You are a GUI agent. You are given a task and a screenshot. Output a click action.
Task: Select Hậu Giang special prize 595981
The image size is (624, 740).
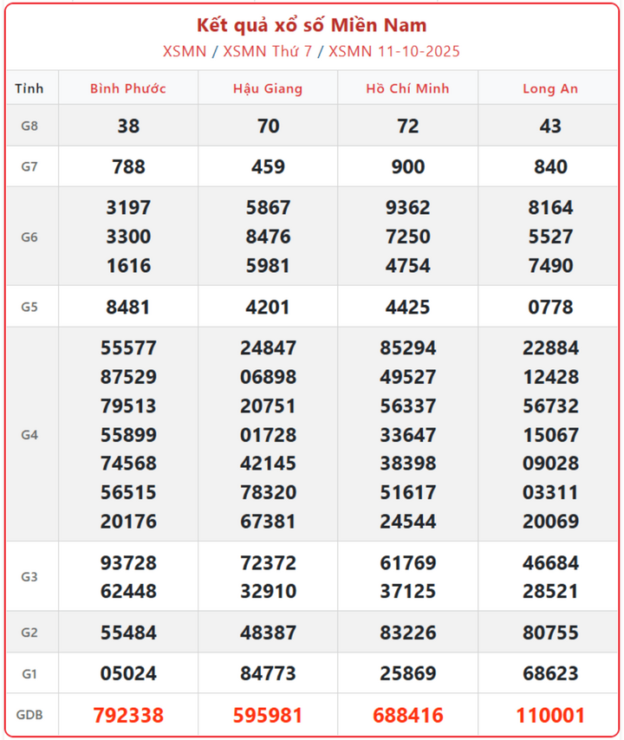[x=268, y=716]
